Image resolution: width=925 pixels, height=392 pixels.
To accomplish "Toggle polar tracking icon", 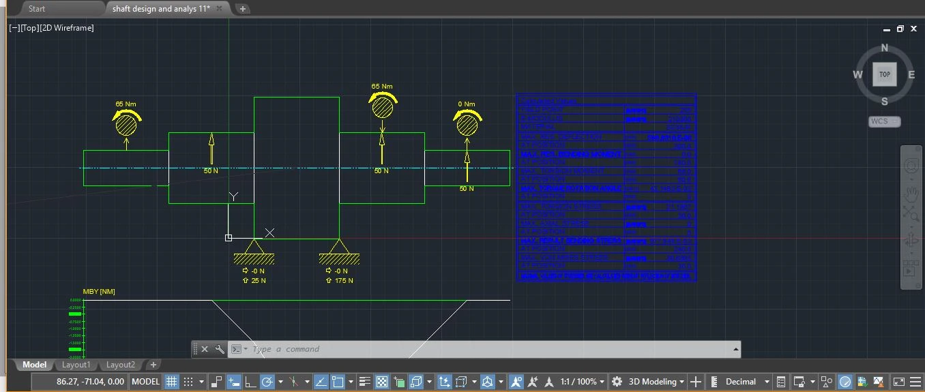I will pyautogui.click(x=267, y=382).
